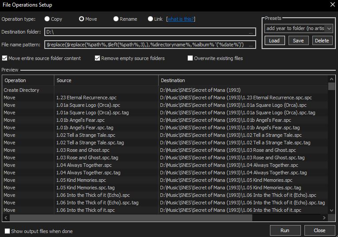Select source '1.01a Square Logo (Orca).spc'
The image size is (338, 237).
88,105
